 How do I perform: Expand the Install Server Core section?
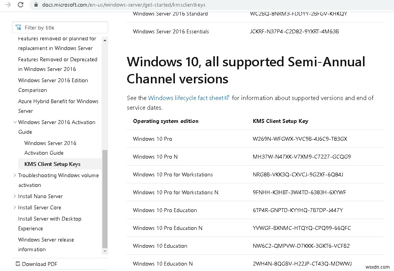(x=14, y=207)
